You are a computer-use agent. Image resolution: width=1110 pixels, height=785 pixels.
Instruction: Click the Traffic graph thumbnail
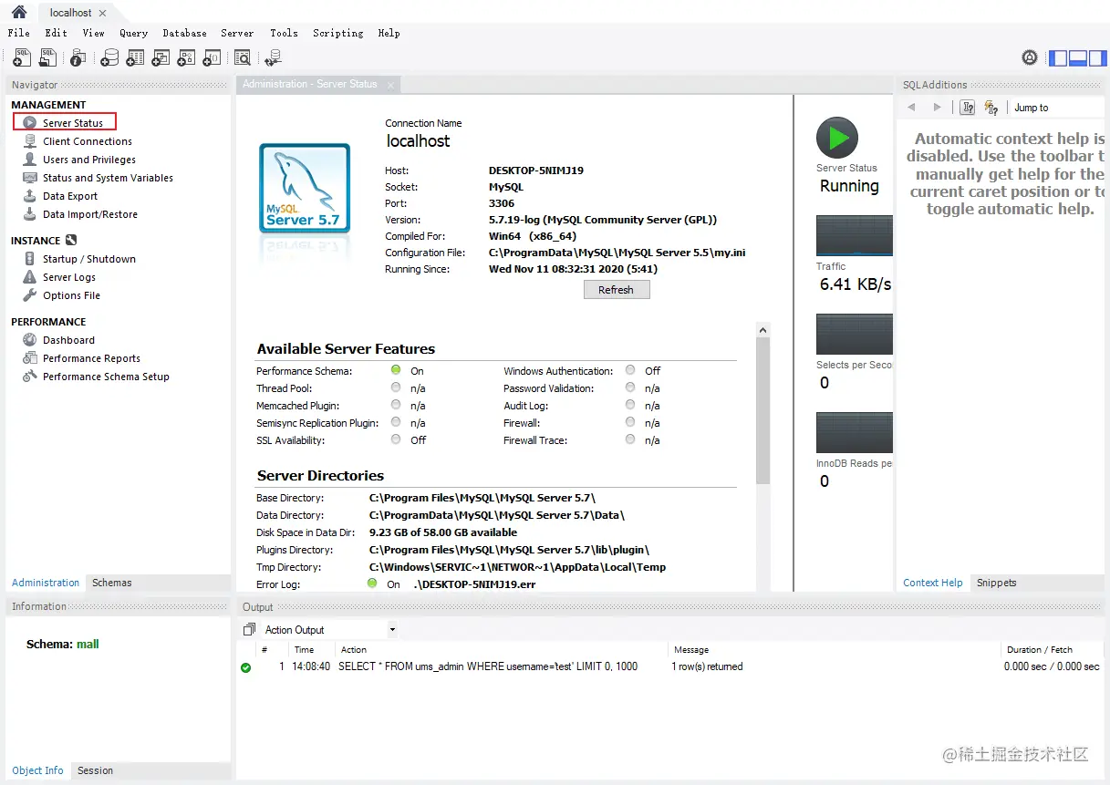click(x=854, y=235)
